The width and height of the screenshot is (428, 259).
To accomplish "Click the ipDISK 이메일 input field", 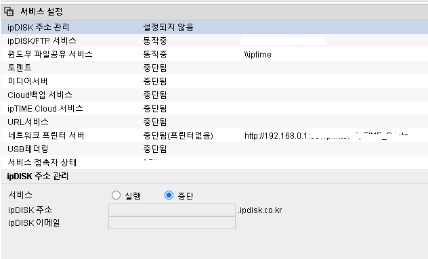I will tap(172, 222).
